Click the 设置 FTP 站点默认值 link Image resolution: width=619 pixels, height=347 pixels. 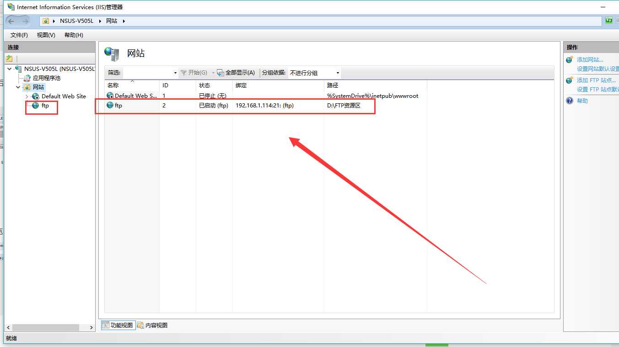tap(597, 90)
